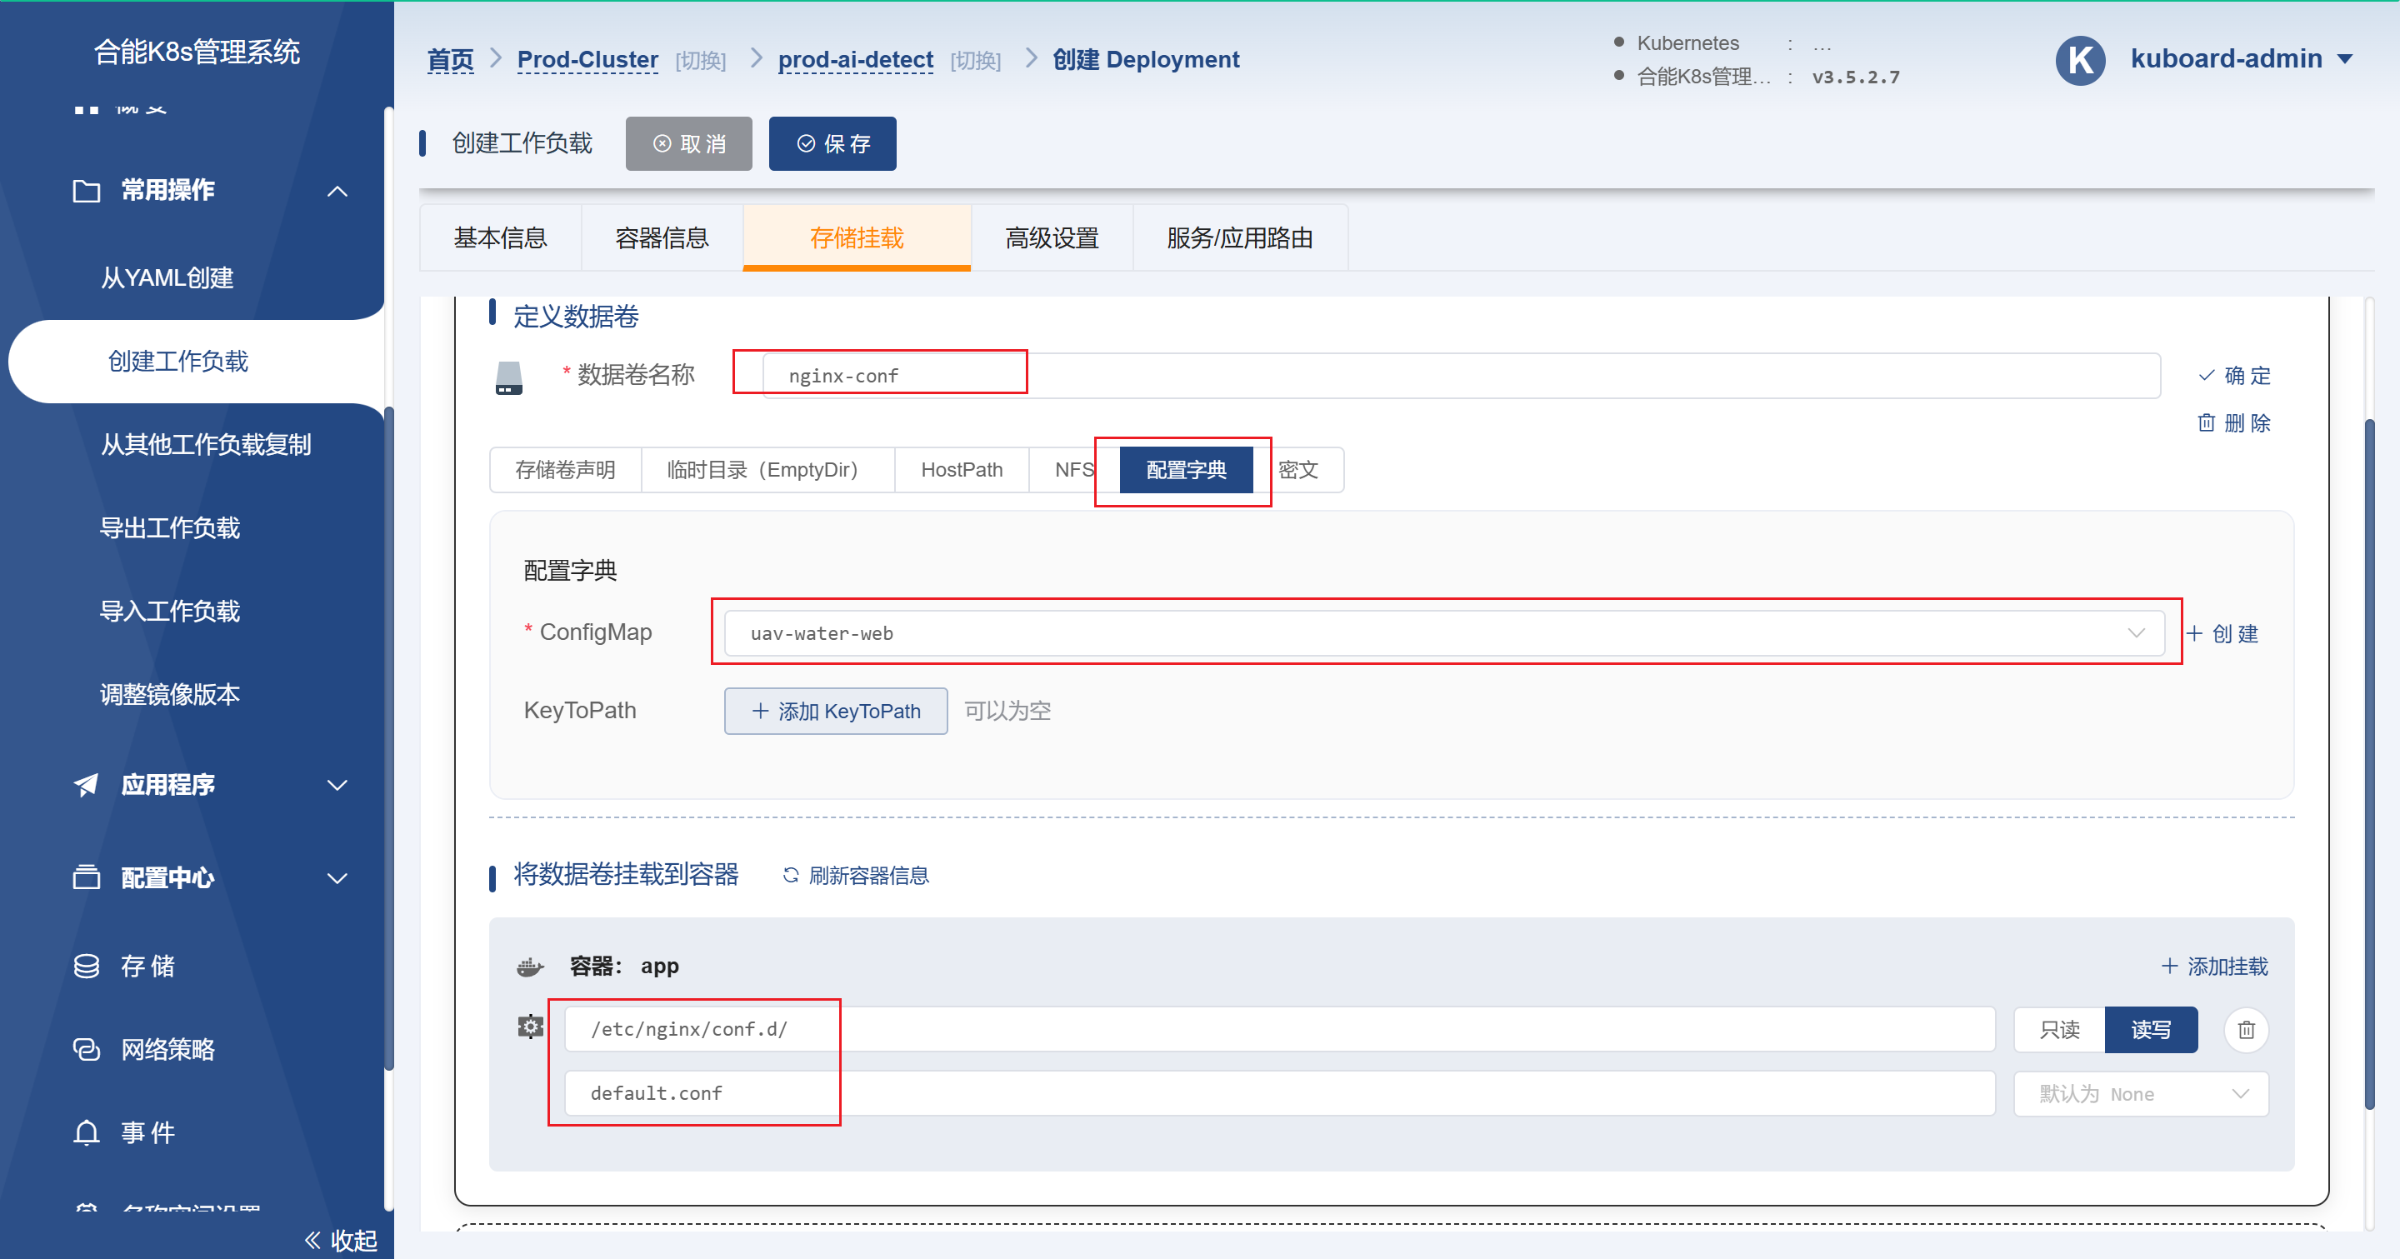
Task: Open 导入工作负载 in sidebar
Action: click(169, 611)
